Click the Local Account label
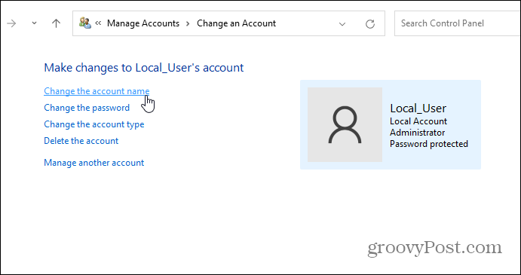This screenshot has height=275, width=521. (x=418, y=121)
